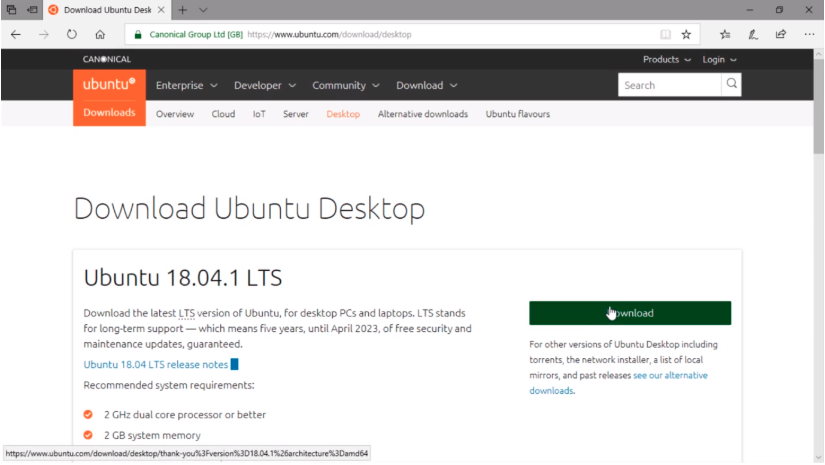The width and height of the screenshot is (825, 465).
Task: Open the Products dropdown
Action: coord(666,59)
